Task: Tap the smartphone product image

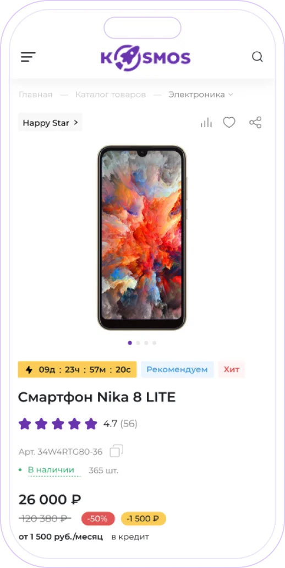Action: click(x=142, y=238)
